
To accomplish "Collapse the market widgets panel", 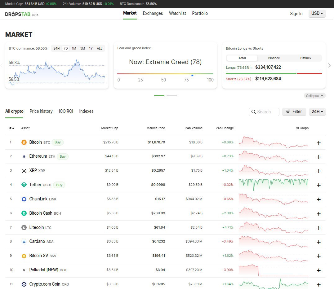I will pos(314,96).
